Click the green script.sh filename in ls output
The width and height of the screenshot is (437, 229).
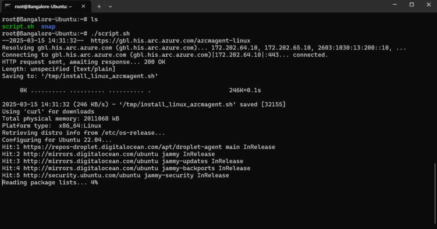(x=18, y=26)
